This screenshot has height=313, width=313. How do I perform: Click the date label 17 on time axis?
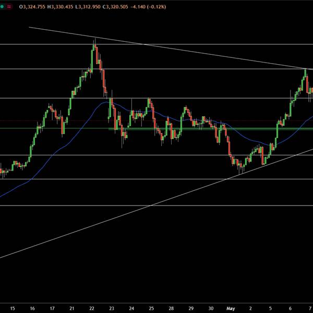coord(52,308)
